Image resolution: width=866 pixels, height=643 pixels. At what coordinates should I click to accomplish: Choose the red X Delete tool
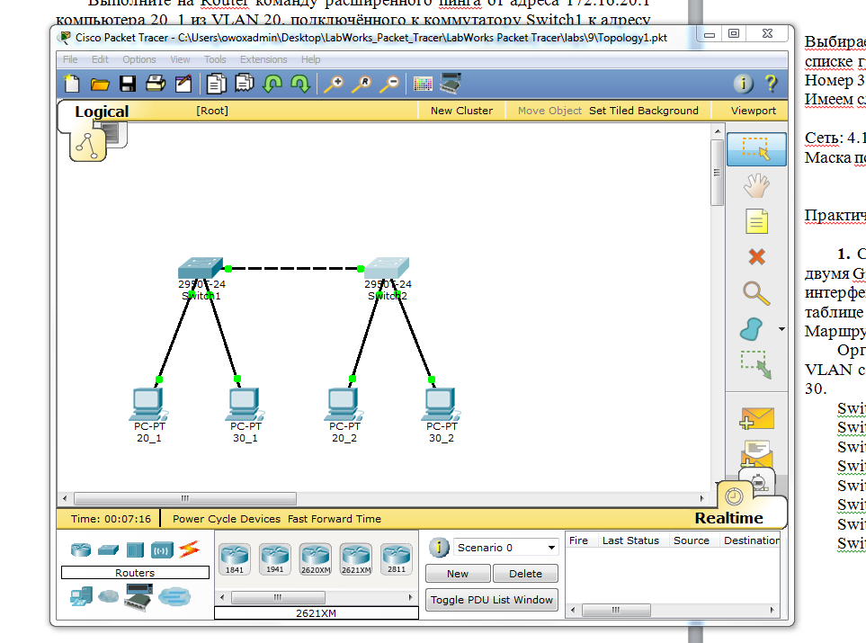click(x=756, y=257)
